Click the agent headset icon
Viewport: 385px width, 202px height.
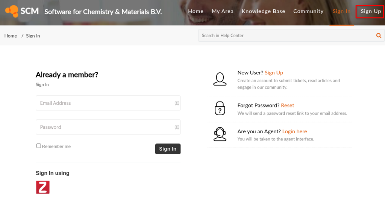point(220,134)
